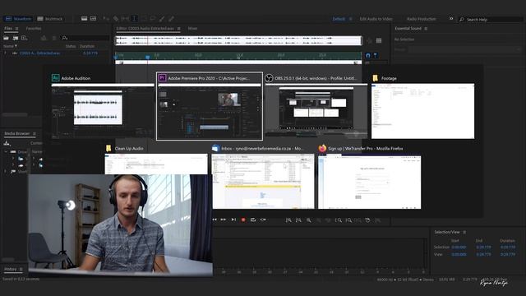The image size is (526, 296).
Task: Click the Zoom Out Amplitude icon
Action: click(x=298, y=220)
